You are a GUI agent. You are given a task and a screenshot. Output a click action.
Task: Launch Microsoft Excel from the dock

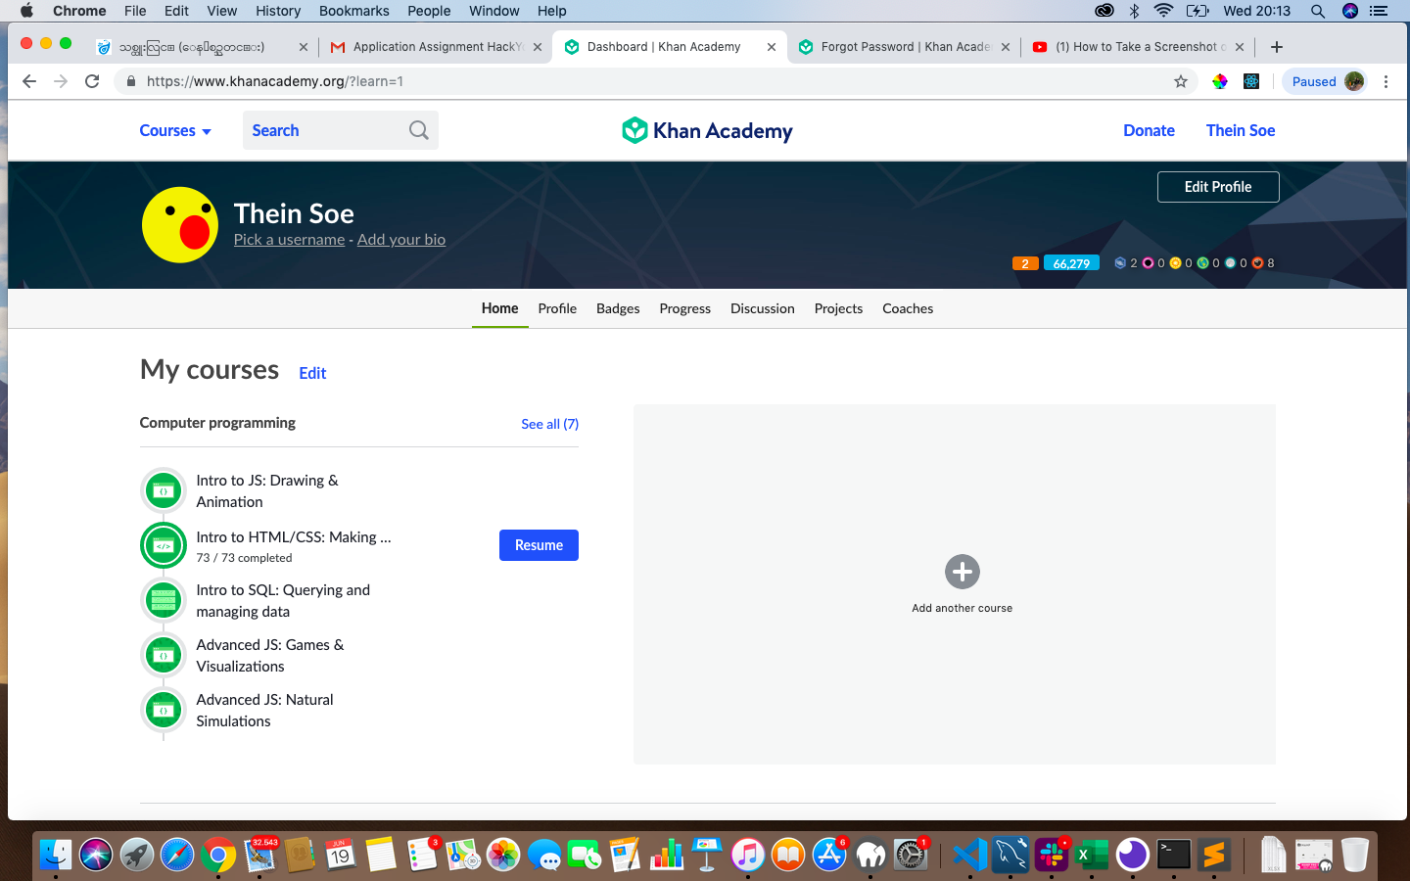[x=1092, y=855]
